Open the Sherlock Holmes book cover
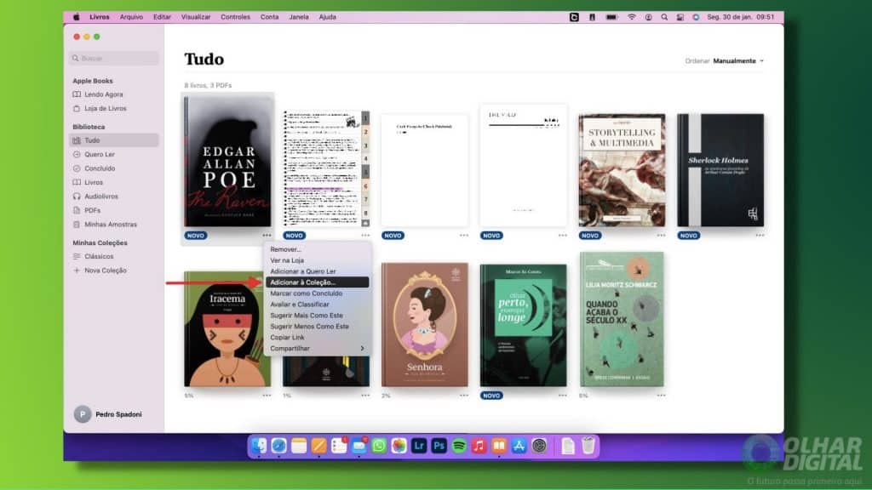The height and width of the screenshot is (490, 872). (720, 170)
